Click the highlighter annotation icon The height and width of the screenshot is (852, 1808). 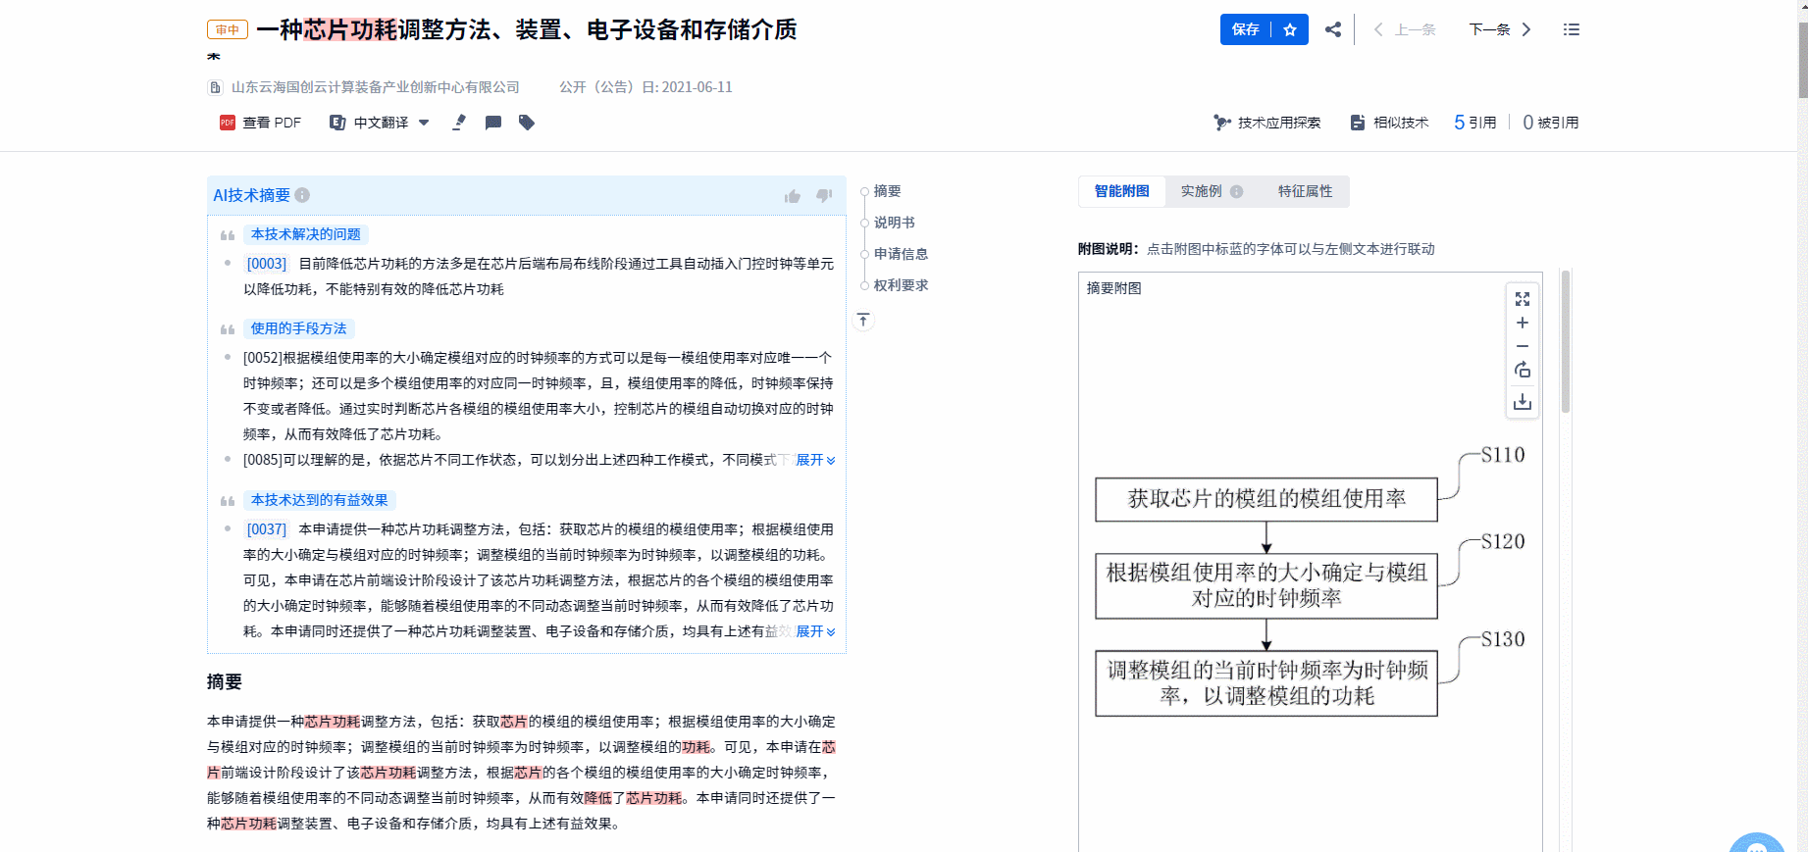(459, 123)
